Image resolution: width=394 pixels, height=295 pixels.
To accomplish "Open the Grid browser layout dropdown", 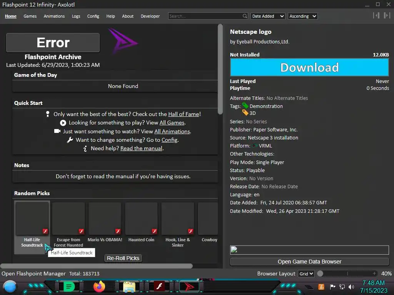I will [x=306, y=273].
